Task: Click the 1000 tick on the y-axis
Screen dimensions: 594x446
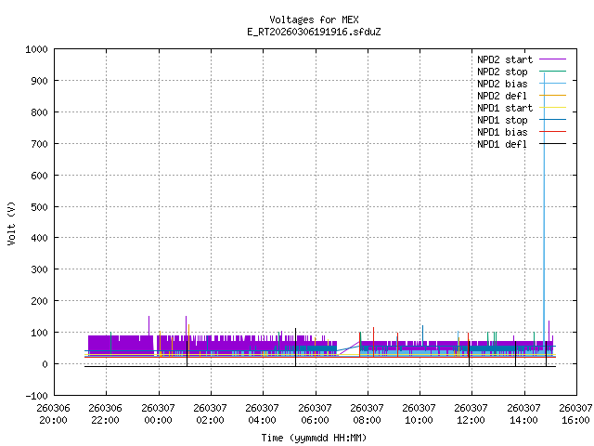Action: tap(37, 49)
